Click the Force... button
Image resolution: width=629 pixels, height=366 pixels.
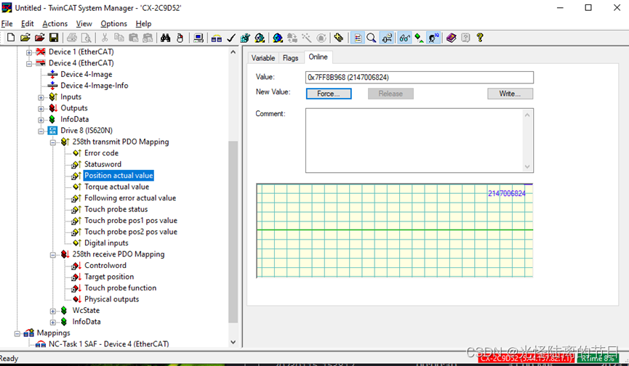pos(329,94)
